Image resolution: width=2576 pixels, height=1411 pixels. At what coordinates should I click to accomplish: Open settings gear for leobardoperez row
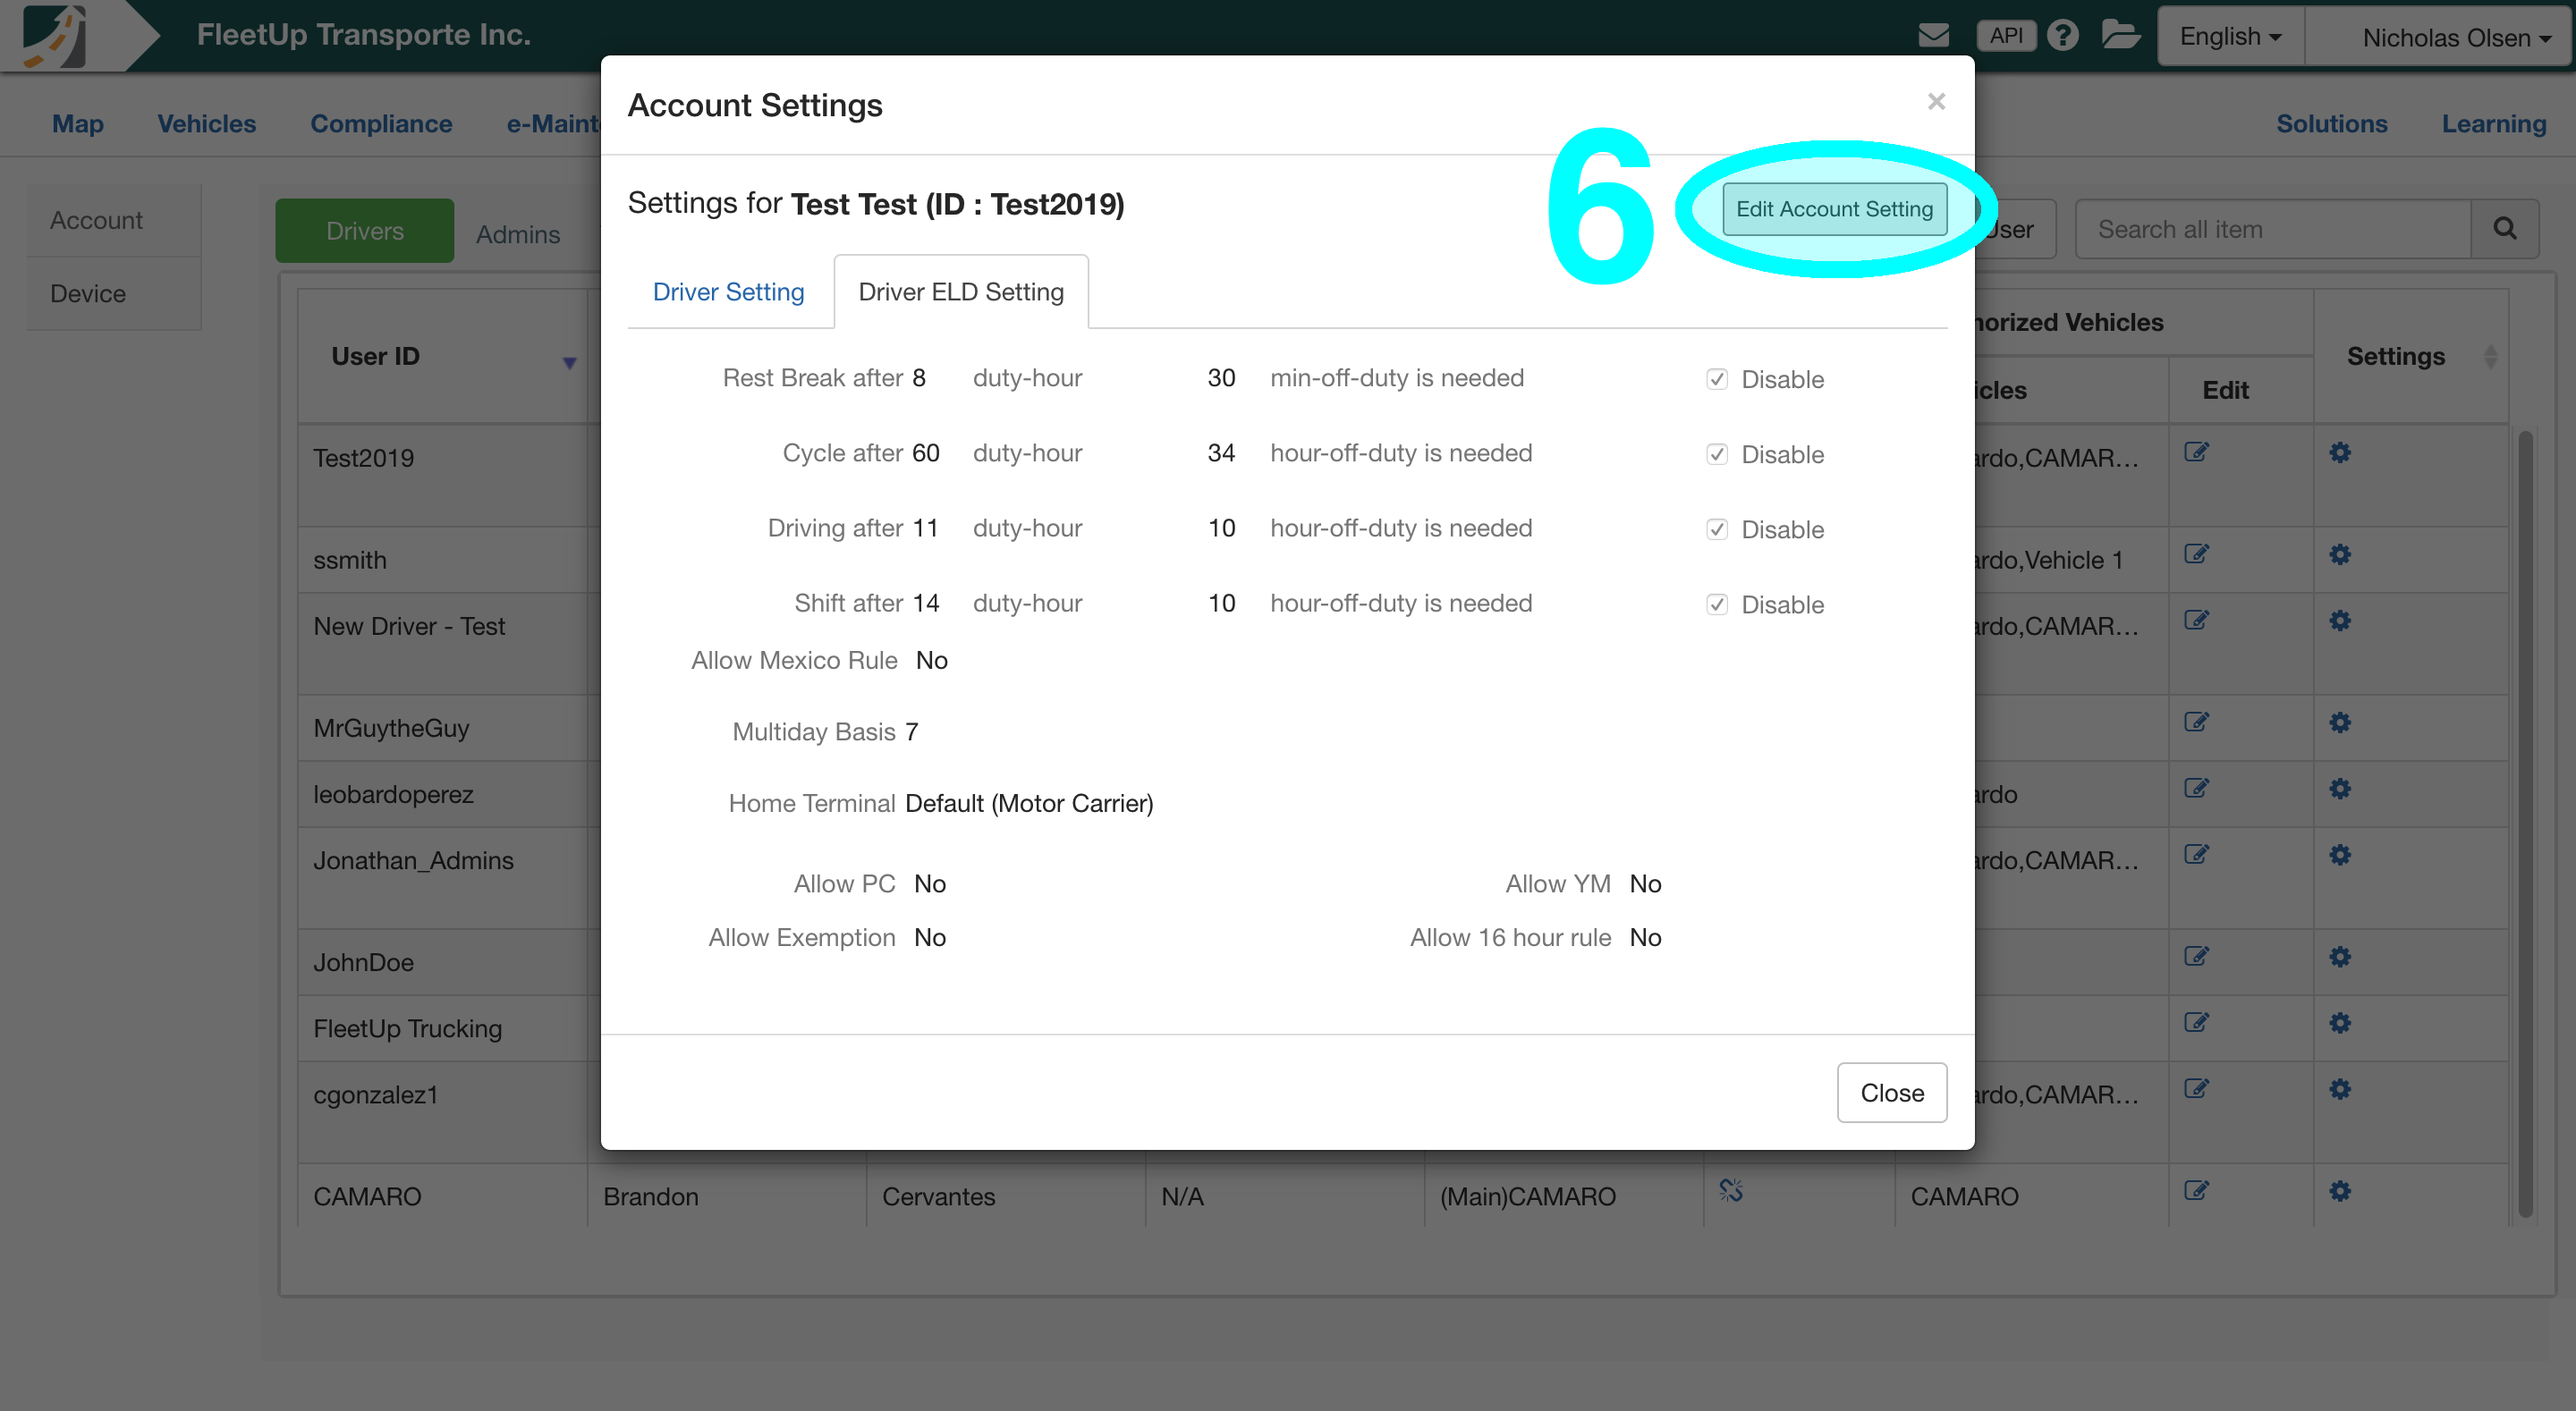tap(2340, 788)
